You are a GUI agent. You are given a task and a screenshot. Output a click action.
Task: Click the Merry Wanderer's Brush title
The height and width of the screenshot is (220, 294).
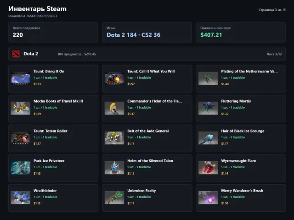pos(242,191)
